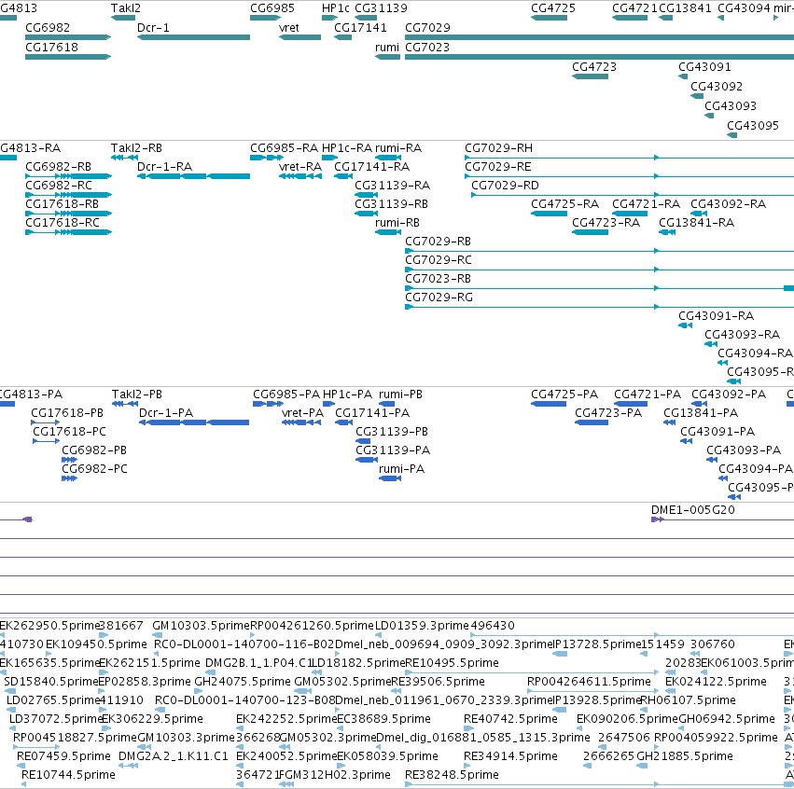Select transcript CG31139-RB
Viewport: 794px width, 789px height.
[x=366, y=213]
